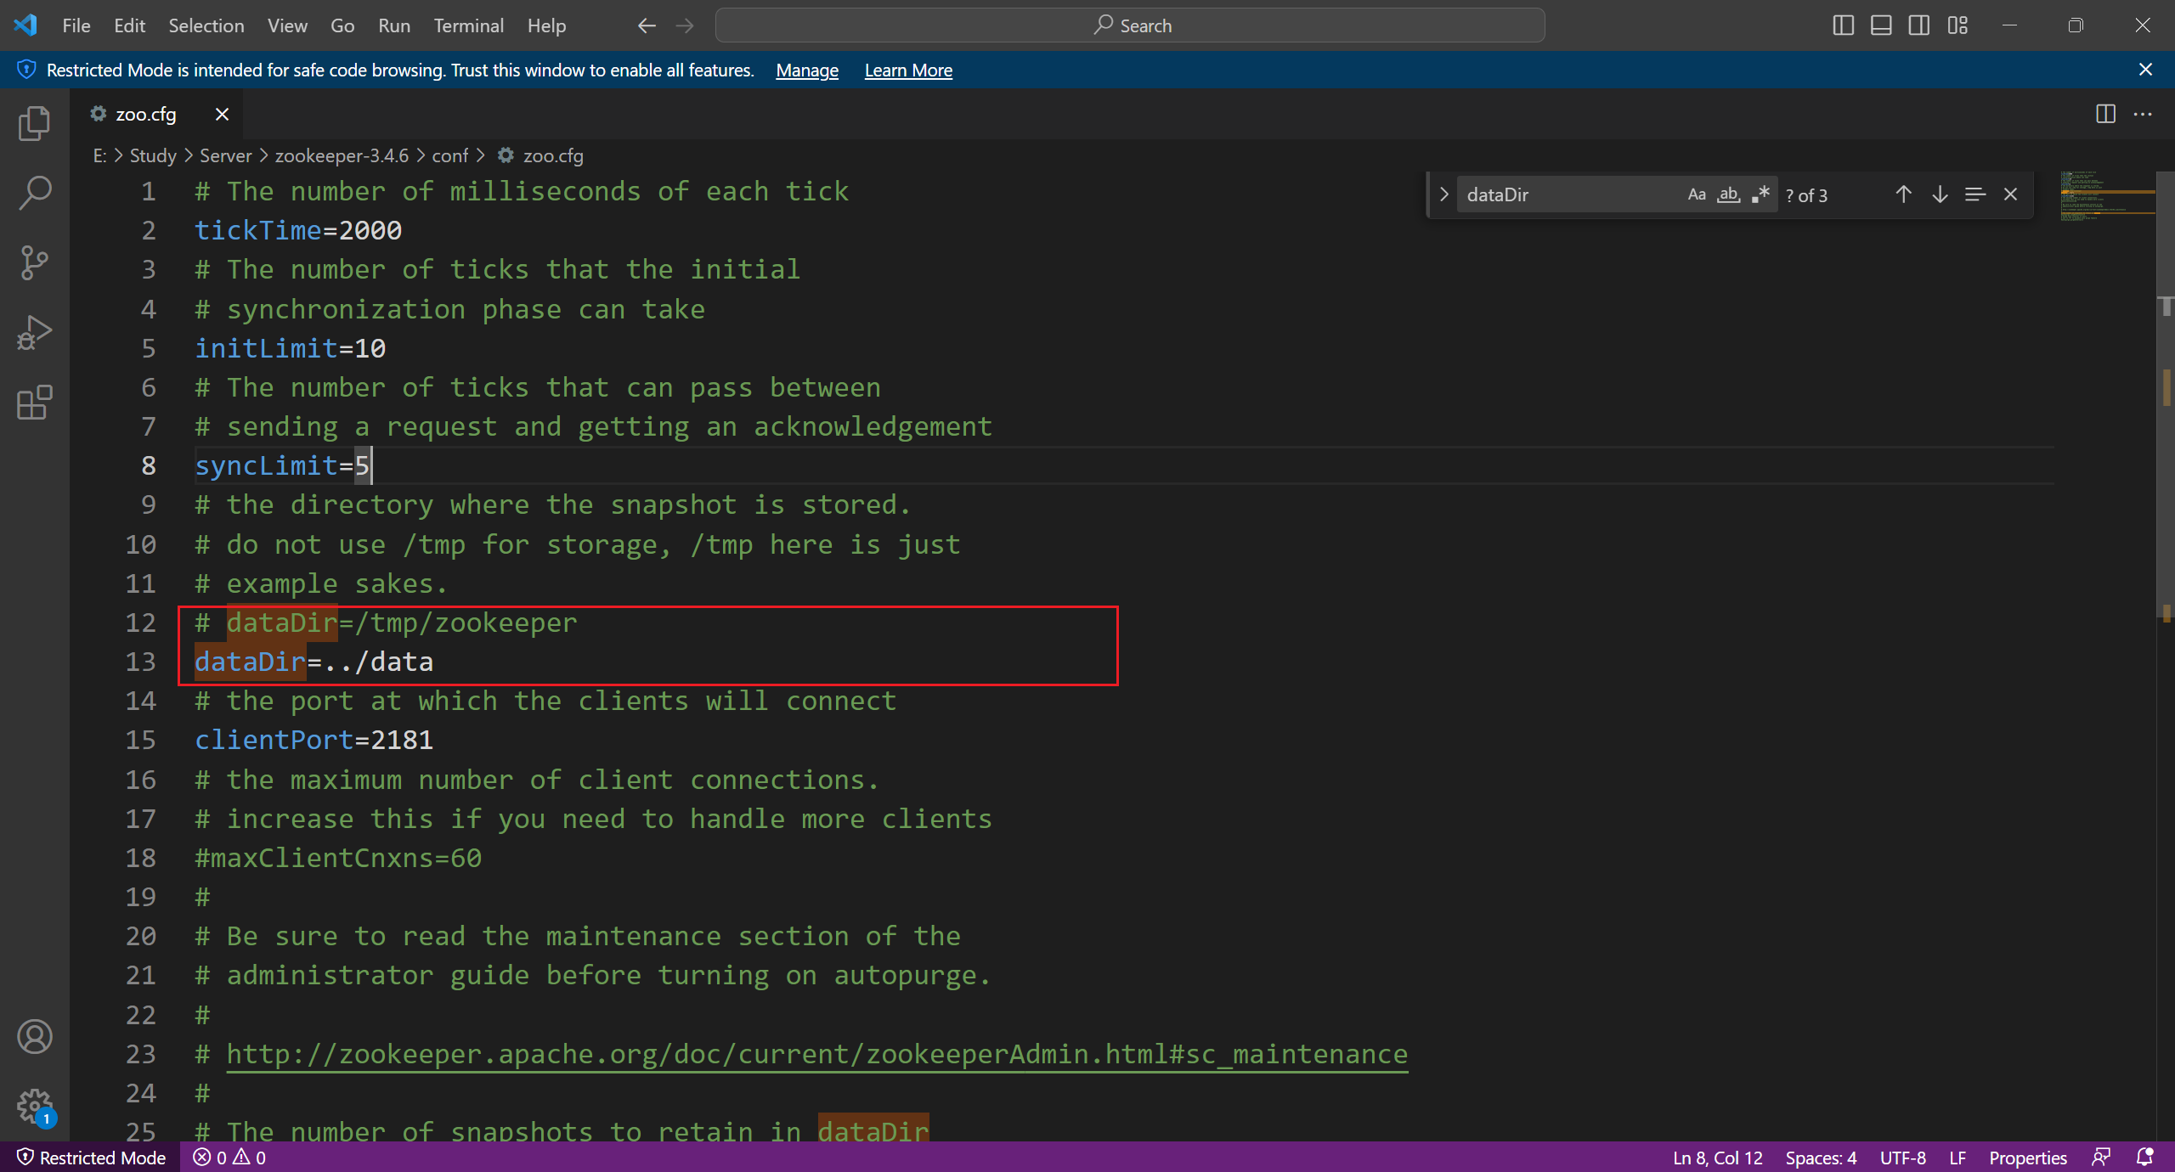
Task: Expand the conf breadcrumb folder
Action: coord(449,155)
